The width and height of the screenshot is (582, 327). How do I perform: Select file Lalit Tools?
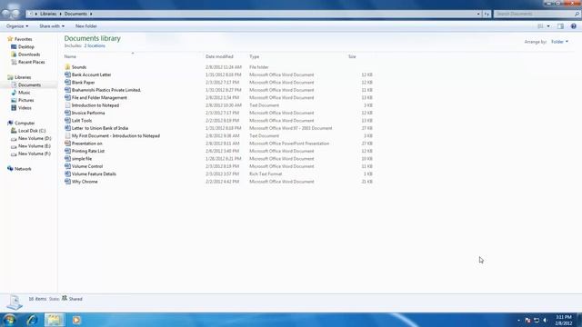[x=82, y=121]
